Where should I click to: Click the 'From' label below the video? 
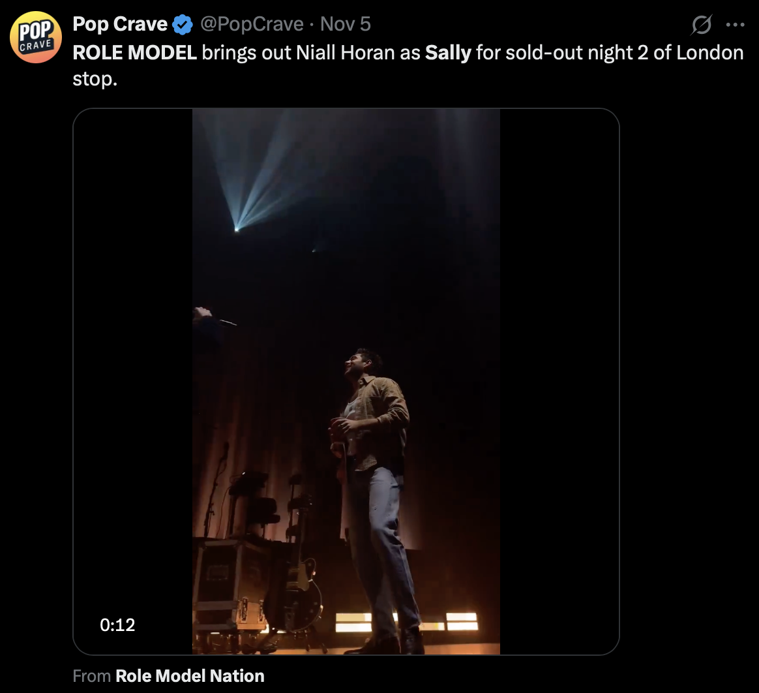coord(91,676)
